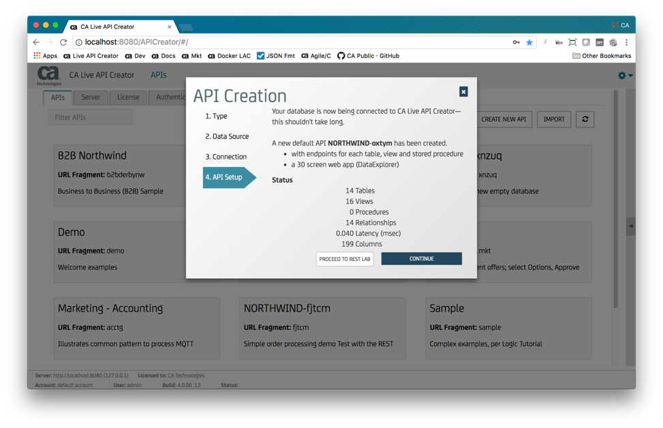Open the Marketing - Accounting API card
The image size is (663, 428).
click(x=136, y=328)
